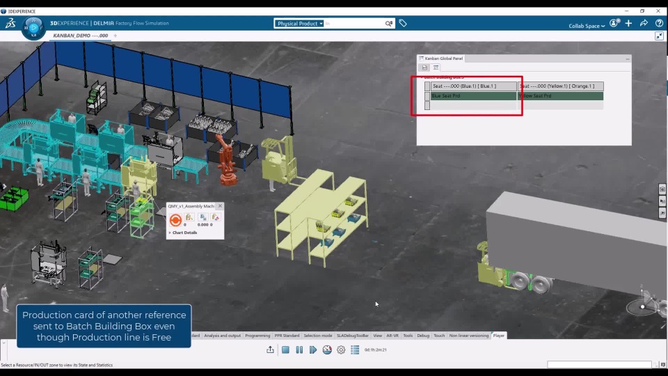Click the simulation time readout
The height and width of the screenshot is (376, 668).
click(x=375, y=350)
